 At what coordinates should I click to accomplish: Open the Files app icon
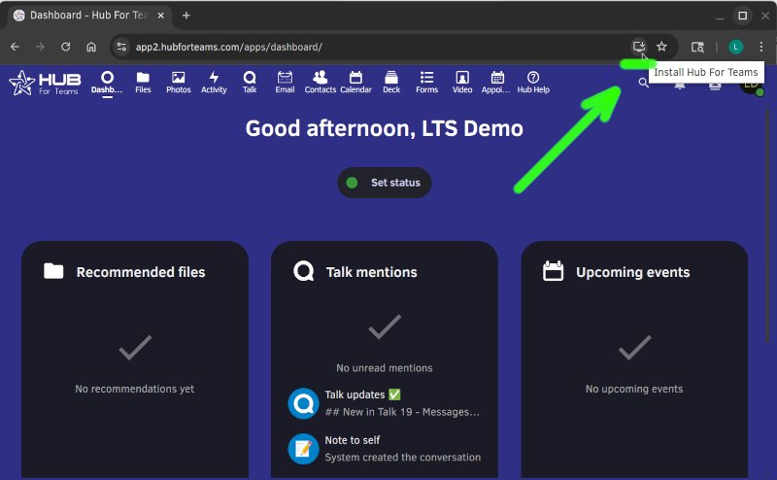[x=143, y=83]
